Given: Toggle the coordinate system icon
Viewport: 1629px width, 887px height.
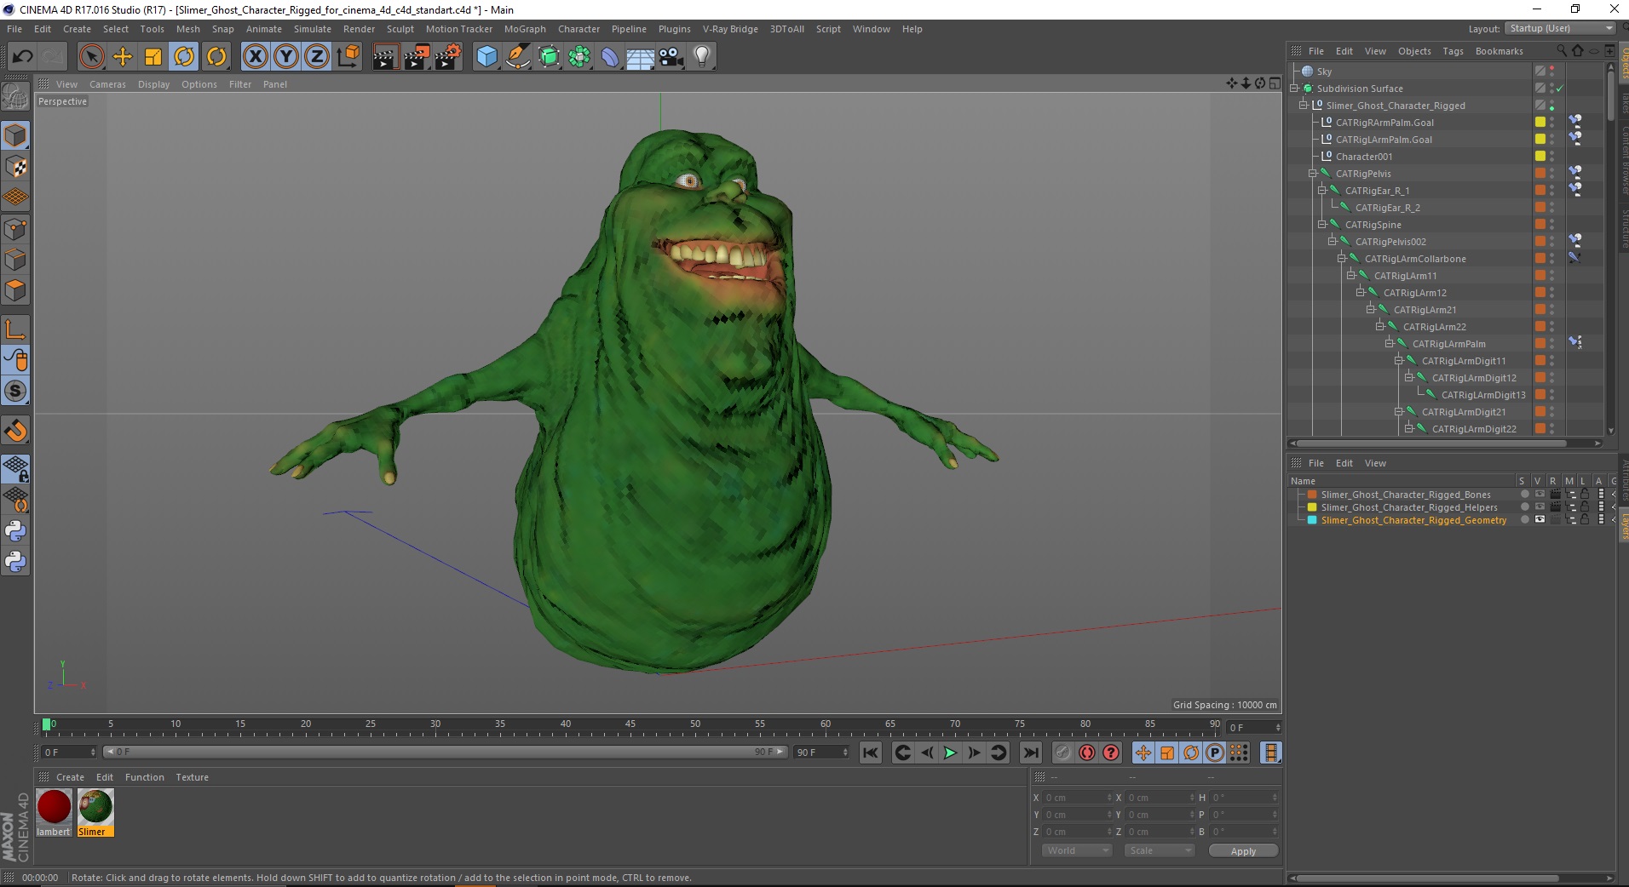Looking at the screenshot, I should [348, 57].
